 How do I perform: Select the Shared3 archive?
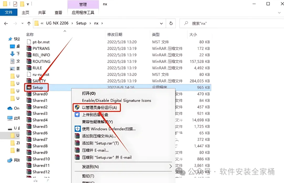tap(40, 113)
